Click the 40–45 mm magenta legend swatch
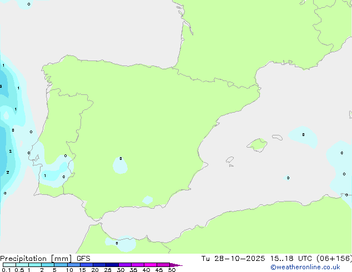The height and width of the screenshot is (272, 352). point(150,265)
